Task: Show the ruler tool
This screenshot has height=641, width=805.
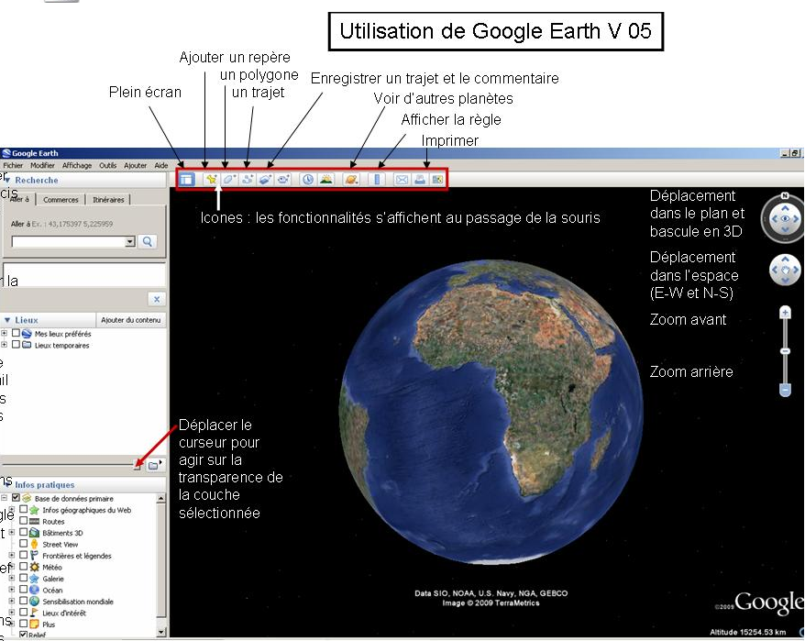Action: click(377, 179)
